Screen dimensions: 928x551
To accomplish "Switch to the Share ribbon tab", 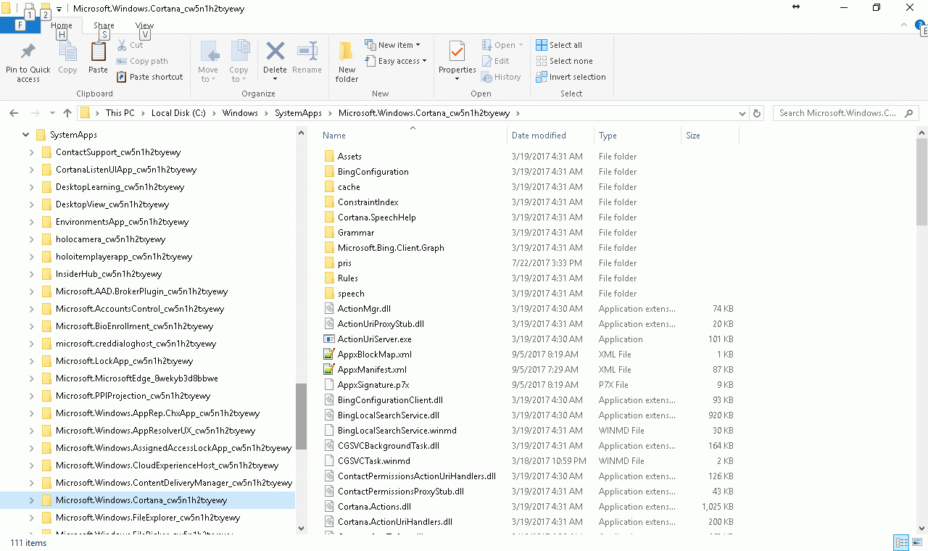I will (104, 25).
